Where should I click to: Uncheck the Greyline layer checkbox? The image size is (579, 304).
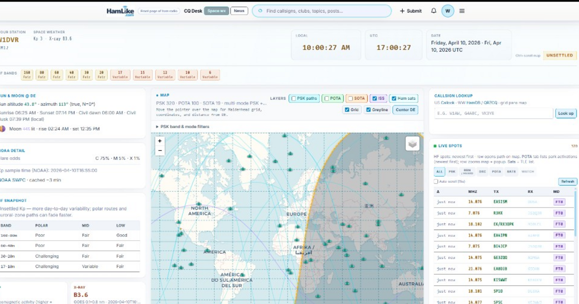(x=369, y=110)
